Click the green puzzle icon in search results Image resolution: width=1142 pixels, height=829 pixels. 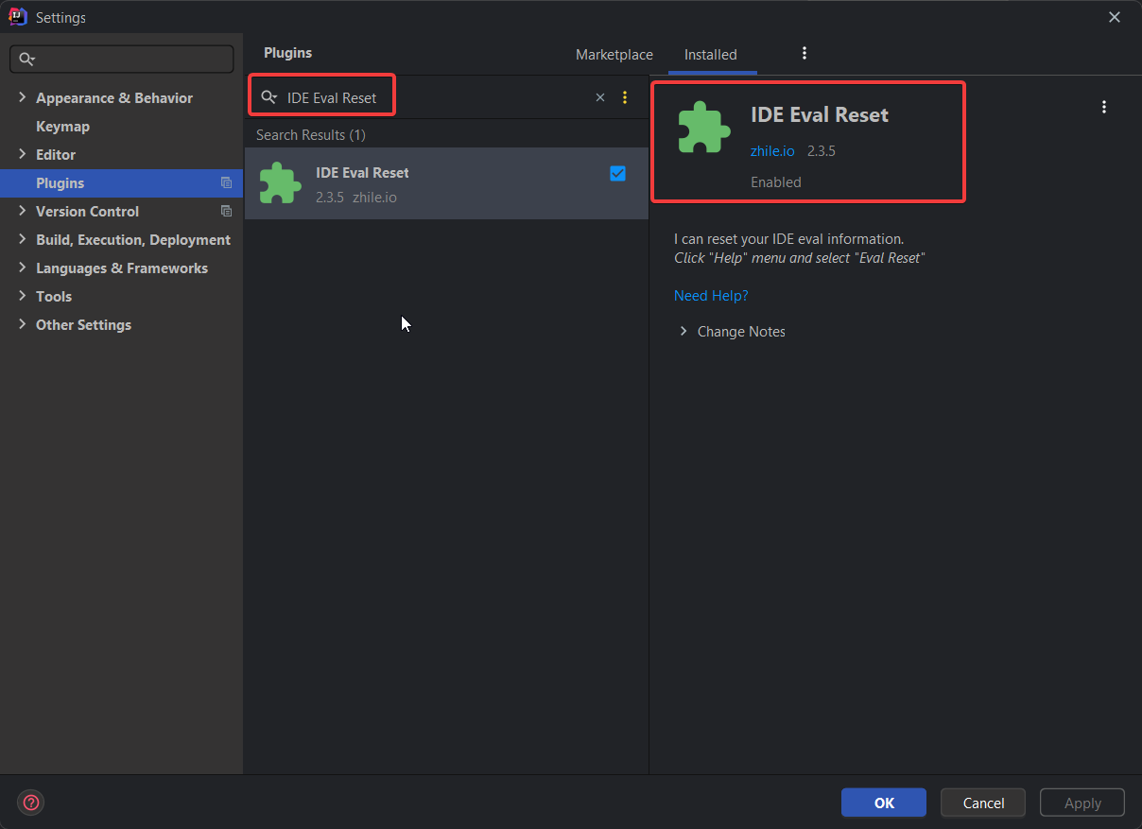pos(280,183)
